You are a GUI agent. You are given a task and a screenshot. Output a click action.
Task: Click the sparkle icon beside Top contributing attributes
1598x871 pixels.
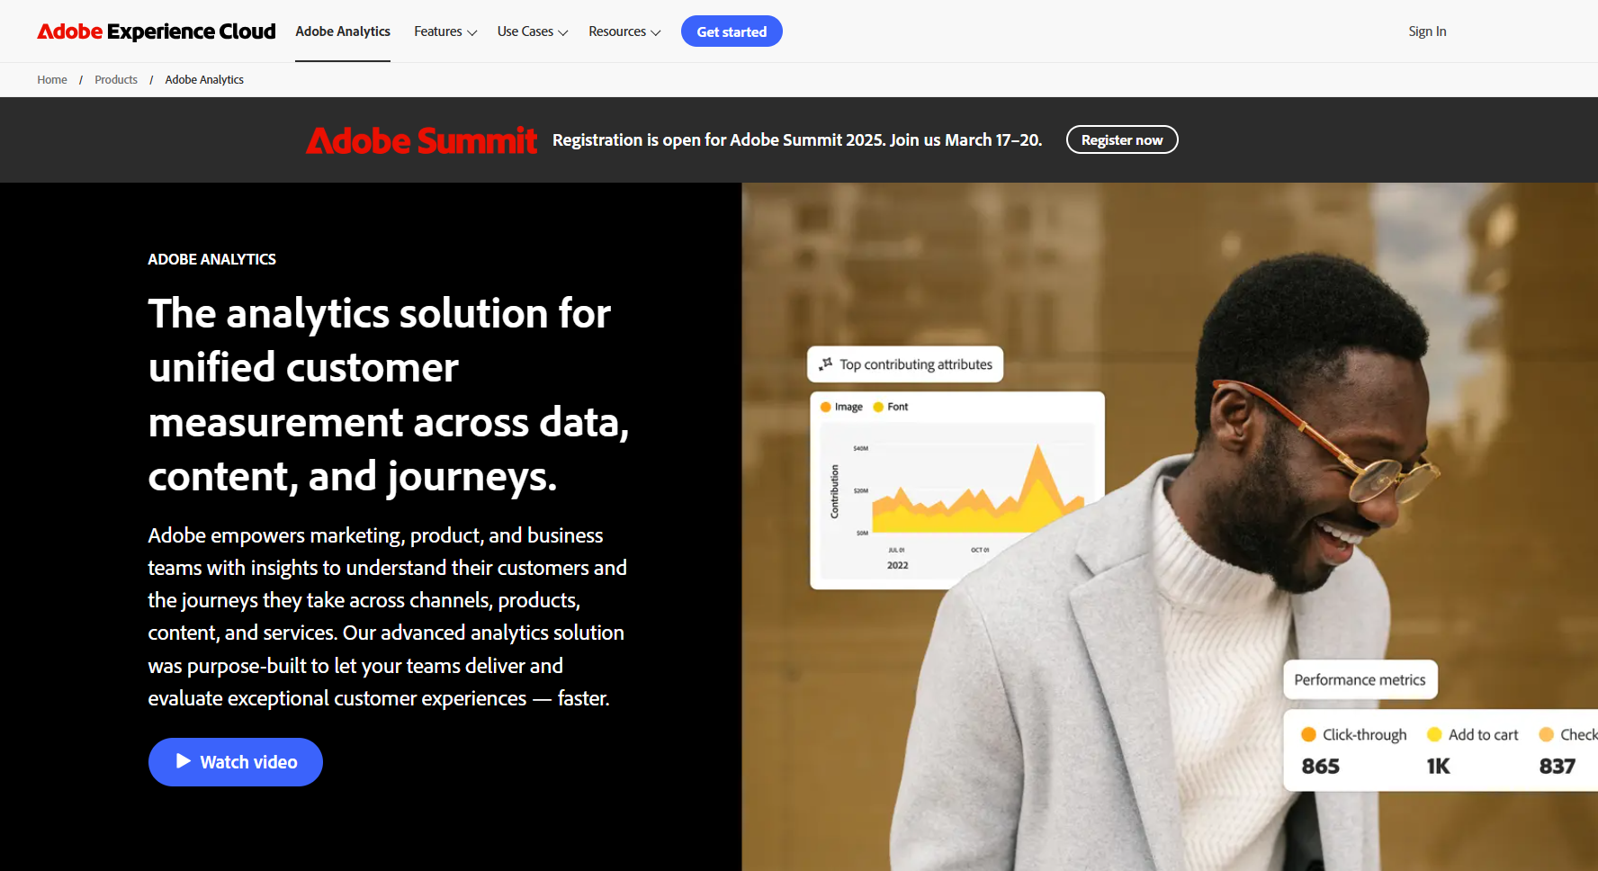click(825, 364)
